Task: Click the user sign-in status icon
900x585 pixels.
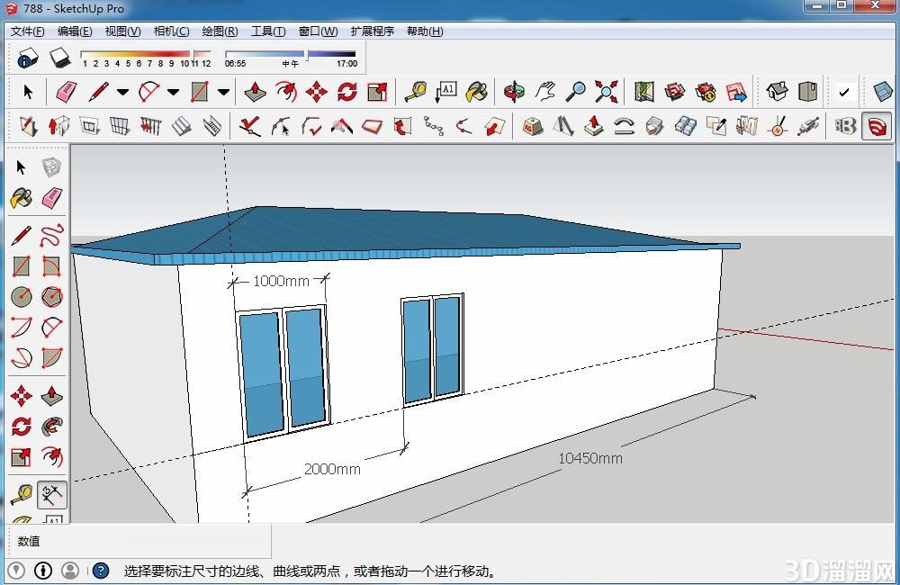Action: tap(70, 571)
